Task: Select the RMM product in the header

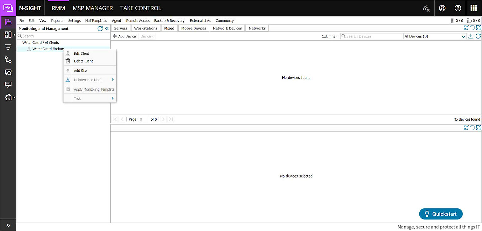Action: [x=58, y=8]
